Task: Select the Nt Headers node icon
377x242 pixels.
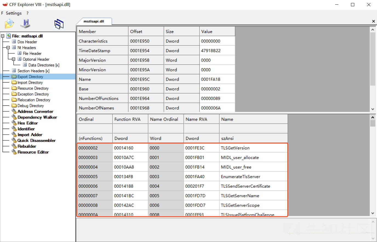Action: (14, 47)
